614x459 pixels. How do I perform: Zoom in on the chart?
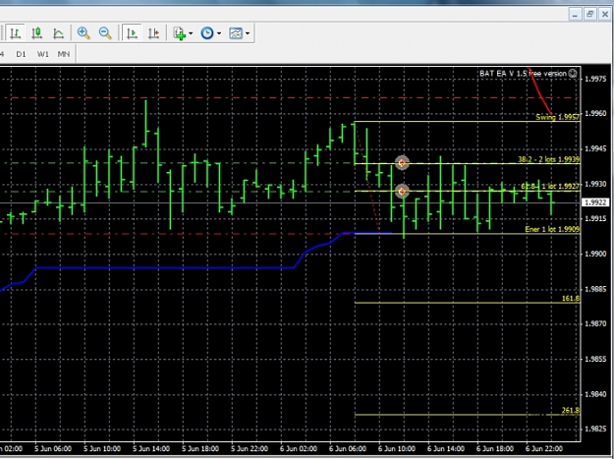84,32
